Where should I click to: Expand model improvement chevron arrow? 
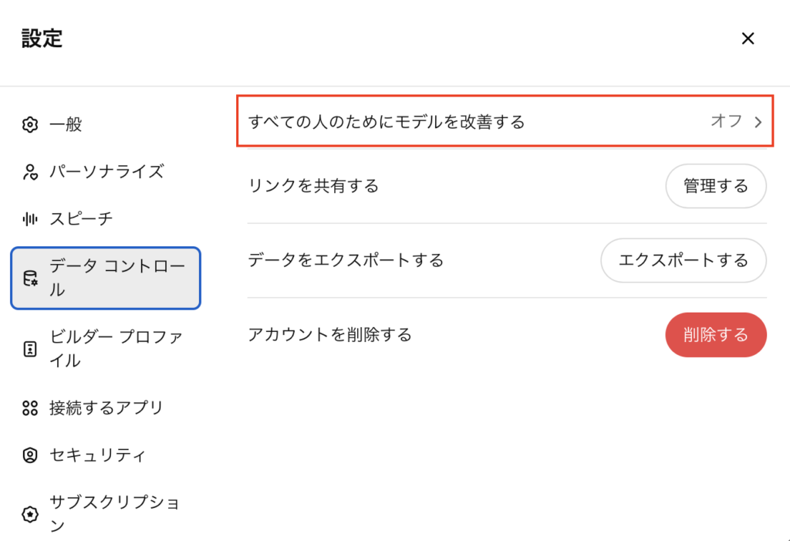[x=758, y=122]
